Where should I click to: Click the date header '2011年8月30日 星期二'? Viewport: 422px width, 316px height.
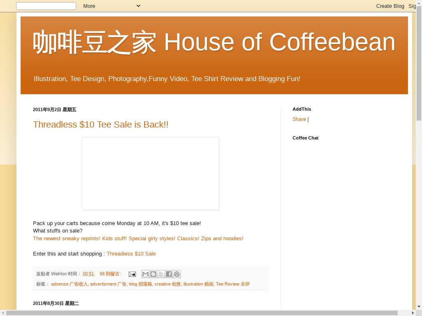click(56, 303)
